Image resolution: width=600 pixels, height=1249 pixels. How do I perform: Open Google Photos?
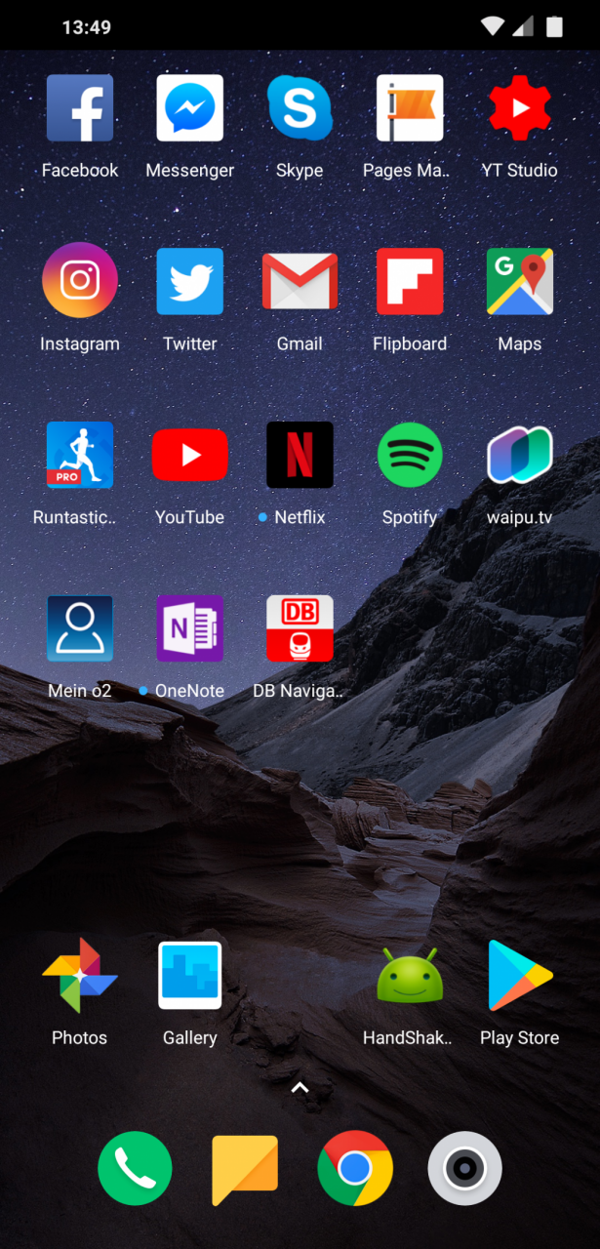(x=80, y=976)
